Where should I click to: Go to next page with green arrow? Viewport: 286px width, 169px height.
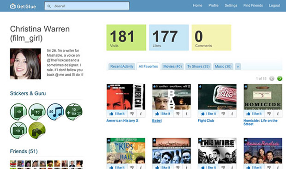(x=280, y=78)
